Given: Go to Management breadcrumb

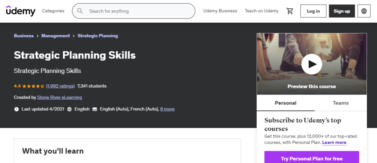Looking at the screenshot, I should click(56, 36).
